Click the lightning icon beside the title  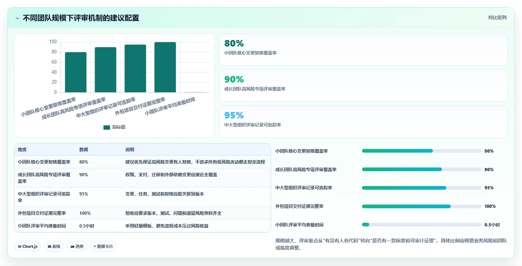pos(17,18)
